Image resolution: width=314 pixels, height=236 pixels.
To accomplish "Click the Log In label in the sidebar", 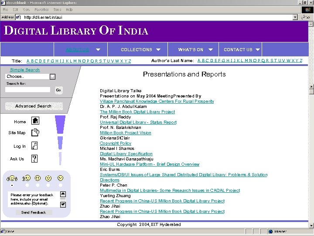I will point(20,146).
